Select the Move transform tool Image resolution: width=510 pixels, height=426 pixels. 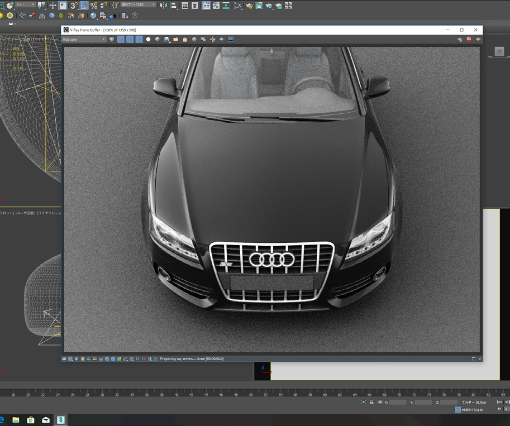53,6
